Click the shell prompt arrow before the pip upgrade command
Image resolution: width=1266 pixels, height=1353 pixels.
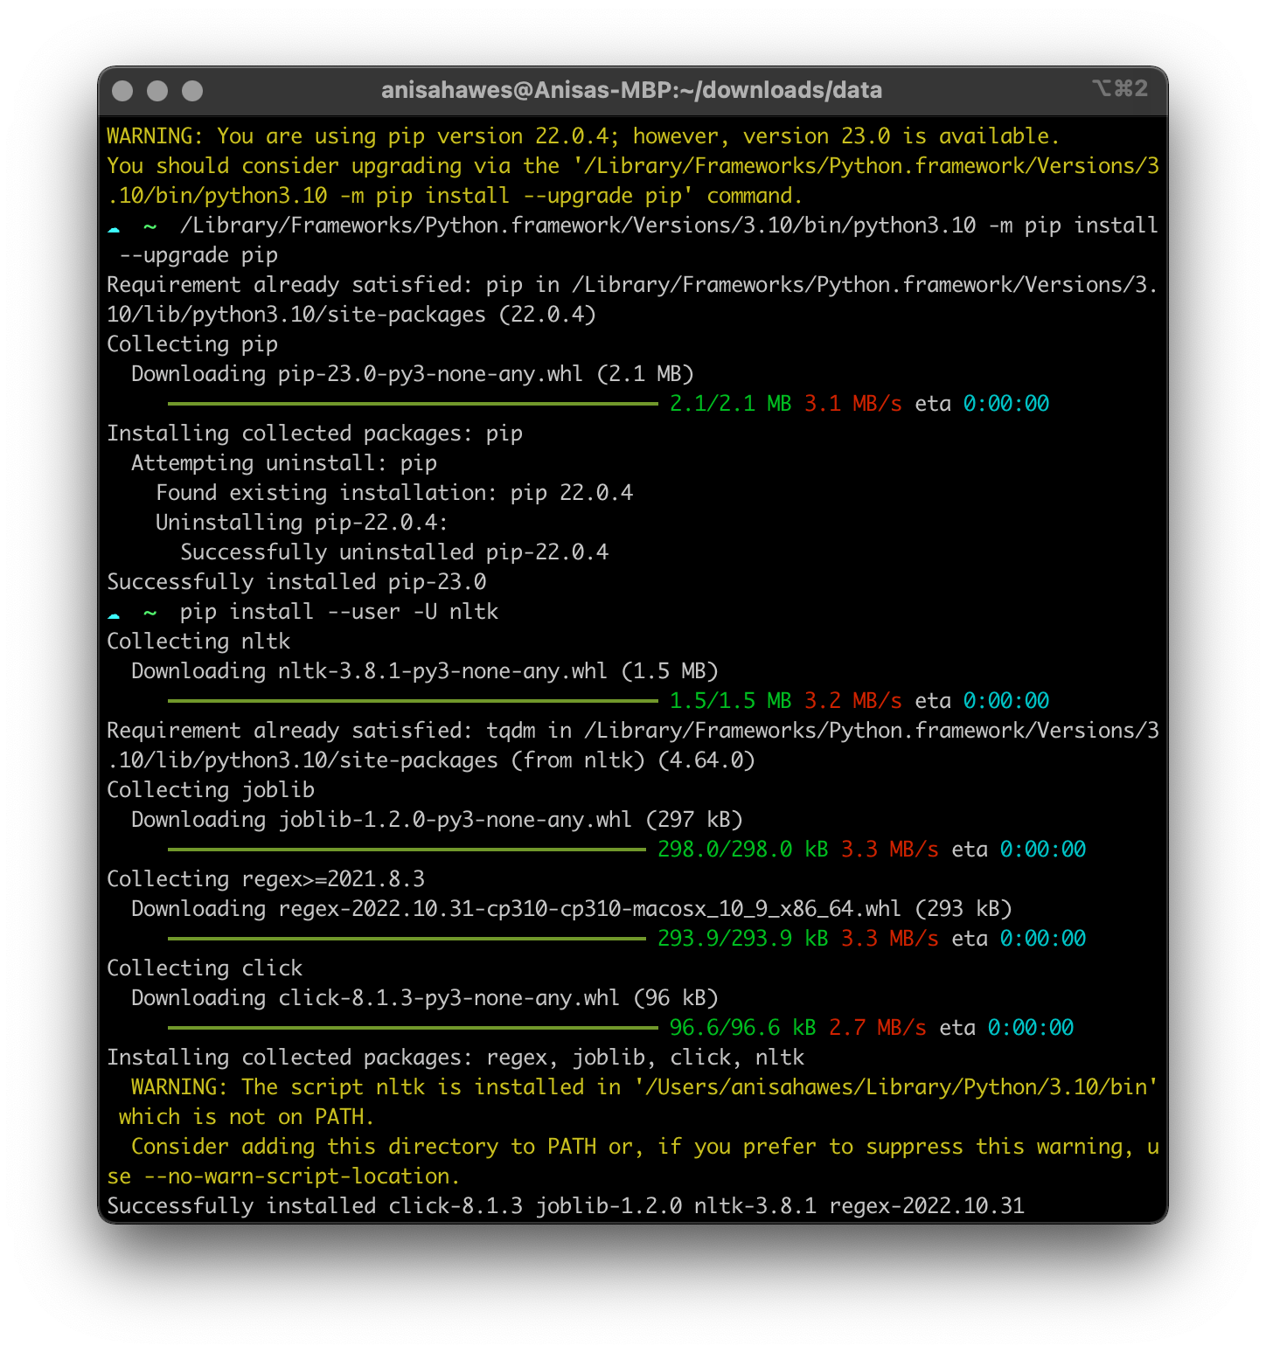(x=115, y=225)
